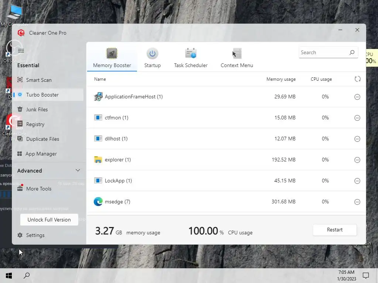Select the Startup power icon
Image resolution: width=378 pixels, height=283 pixels.
pyautogui.click(x=152, y=53)
